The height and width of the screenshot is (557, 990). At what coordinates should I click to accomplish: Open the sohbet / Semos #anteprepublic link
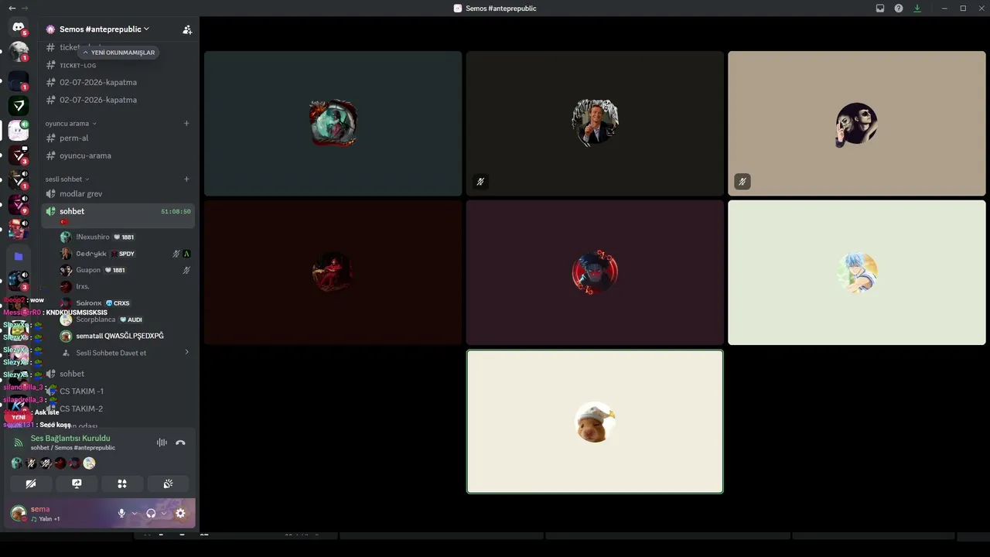pos(73,448)
